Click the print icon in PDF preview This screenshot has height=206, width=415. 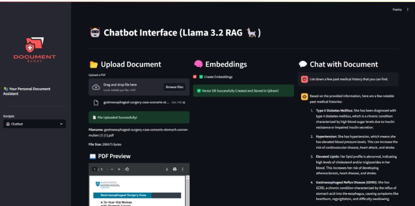pos(174,169)
